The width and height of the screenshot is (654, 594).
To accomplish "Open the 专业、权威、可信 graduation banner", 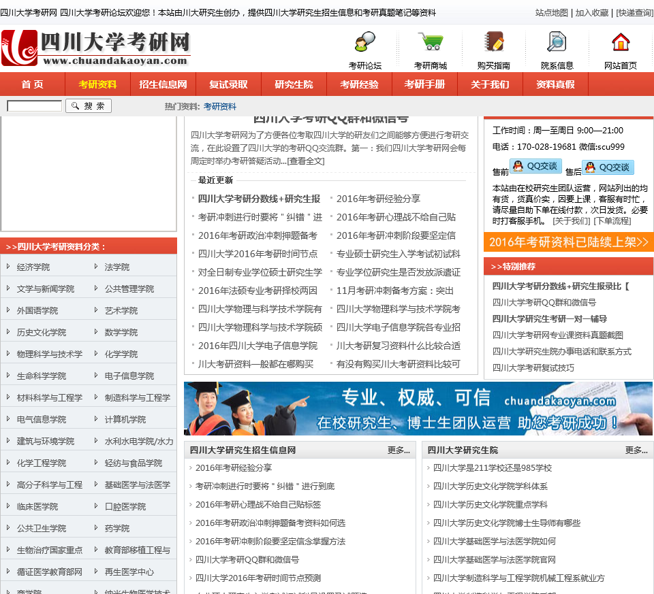I will (418, 409).
